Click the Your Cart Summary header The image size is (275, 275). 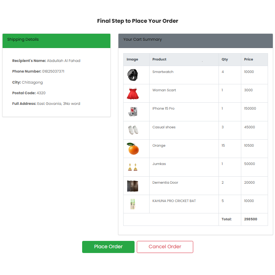[195, 41]
